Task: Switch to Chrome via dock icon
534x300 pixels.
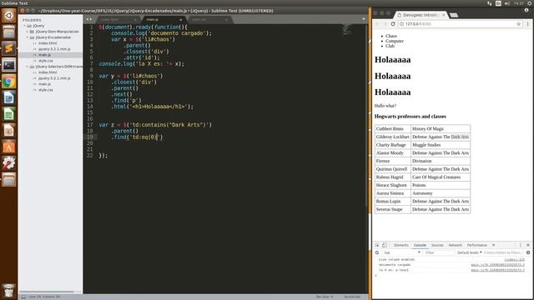Action: 9,82
